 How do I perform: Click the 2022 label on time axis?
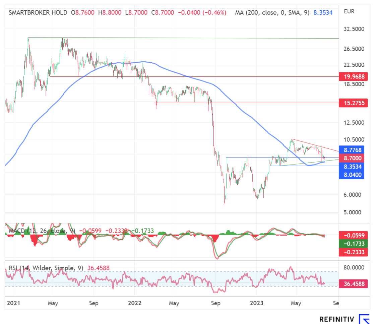coord(134,303)
